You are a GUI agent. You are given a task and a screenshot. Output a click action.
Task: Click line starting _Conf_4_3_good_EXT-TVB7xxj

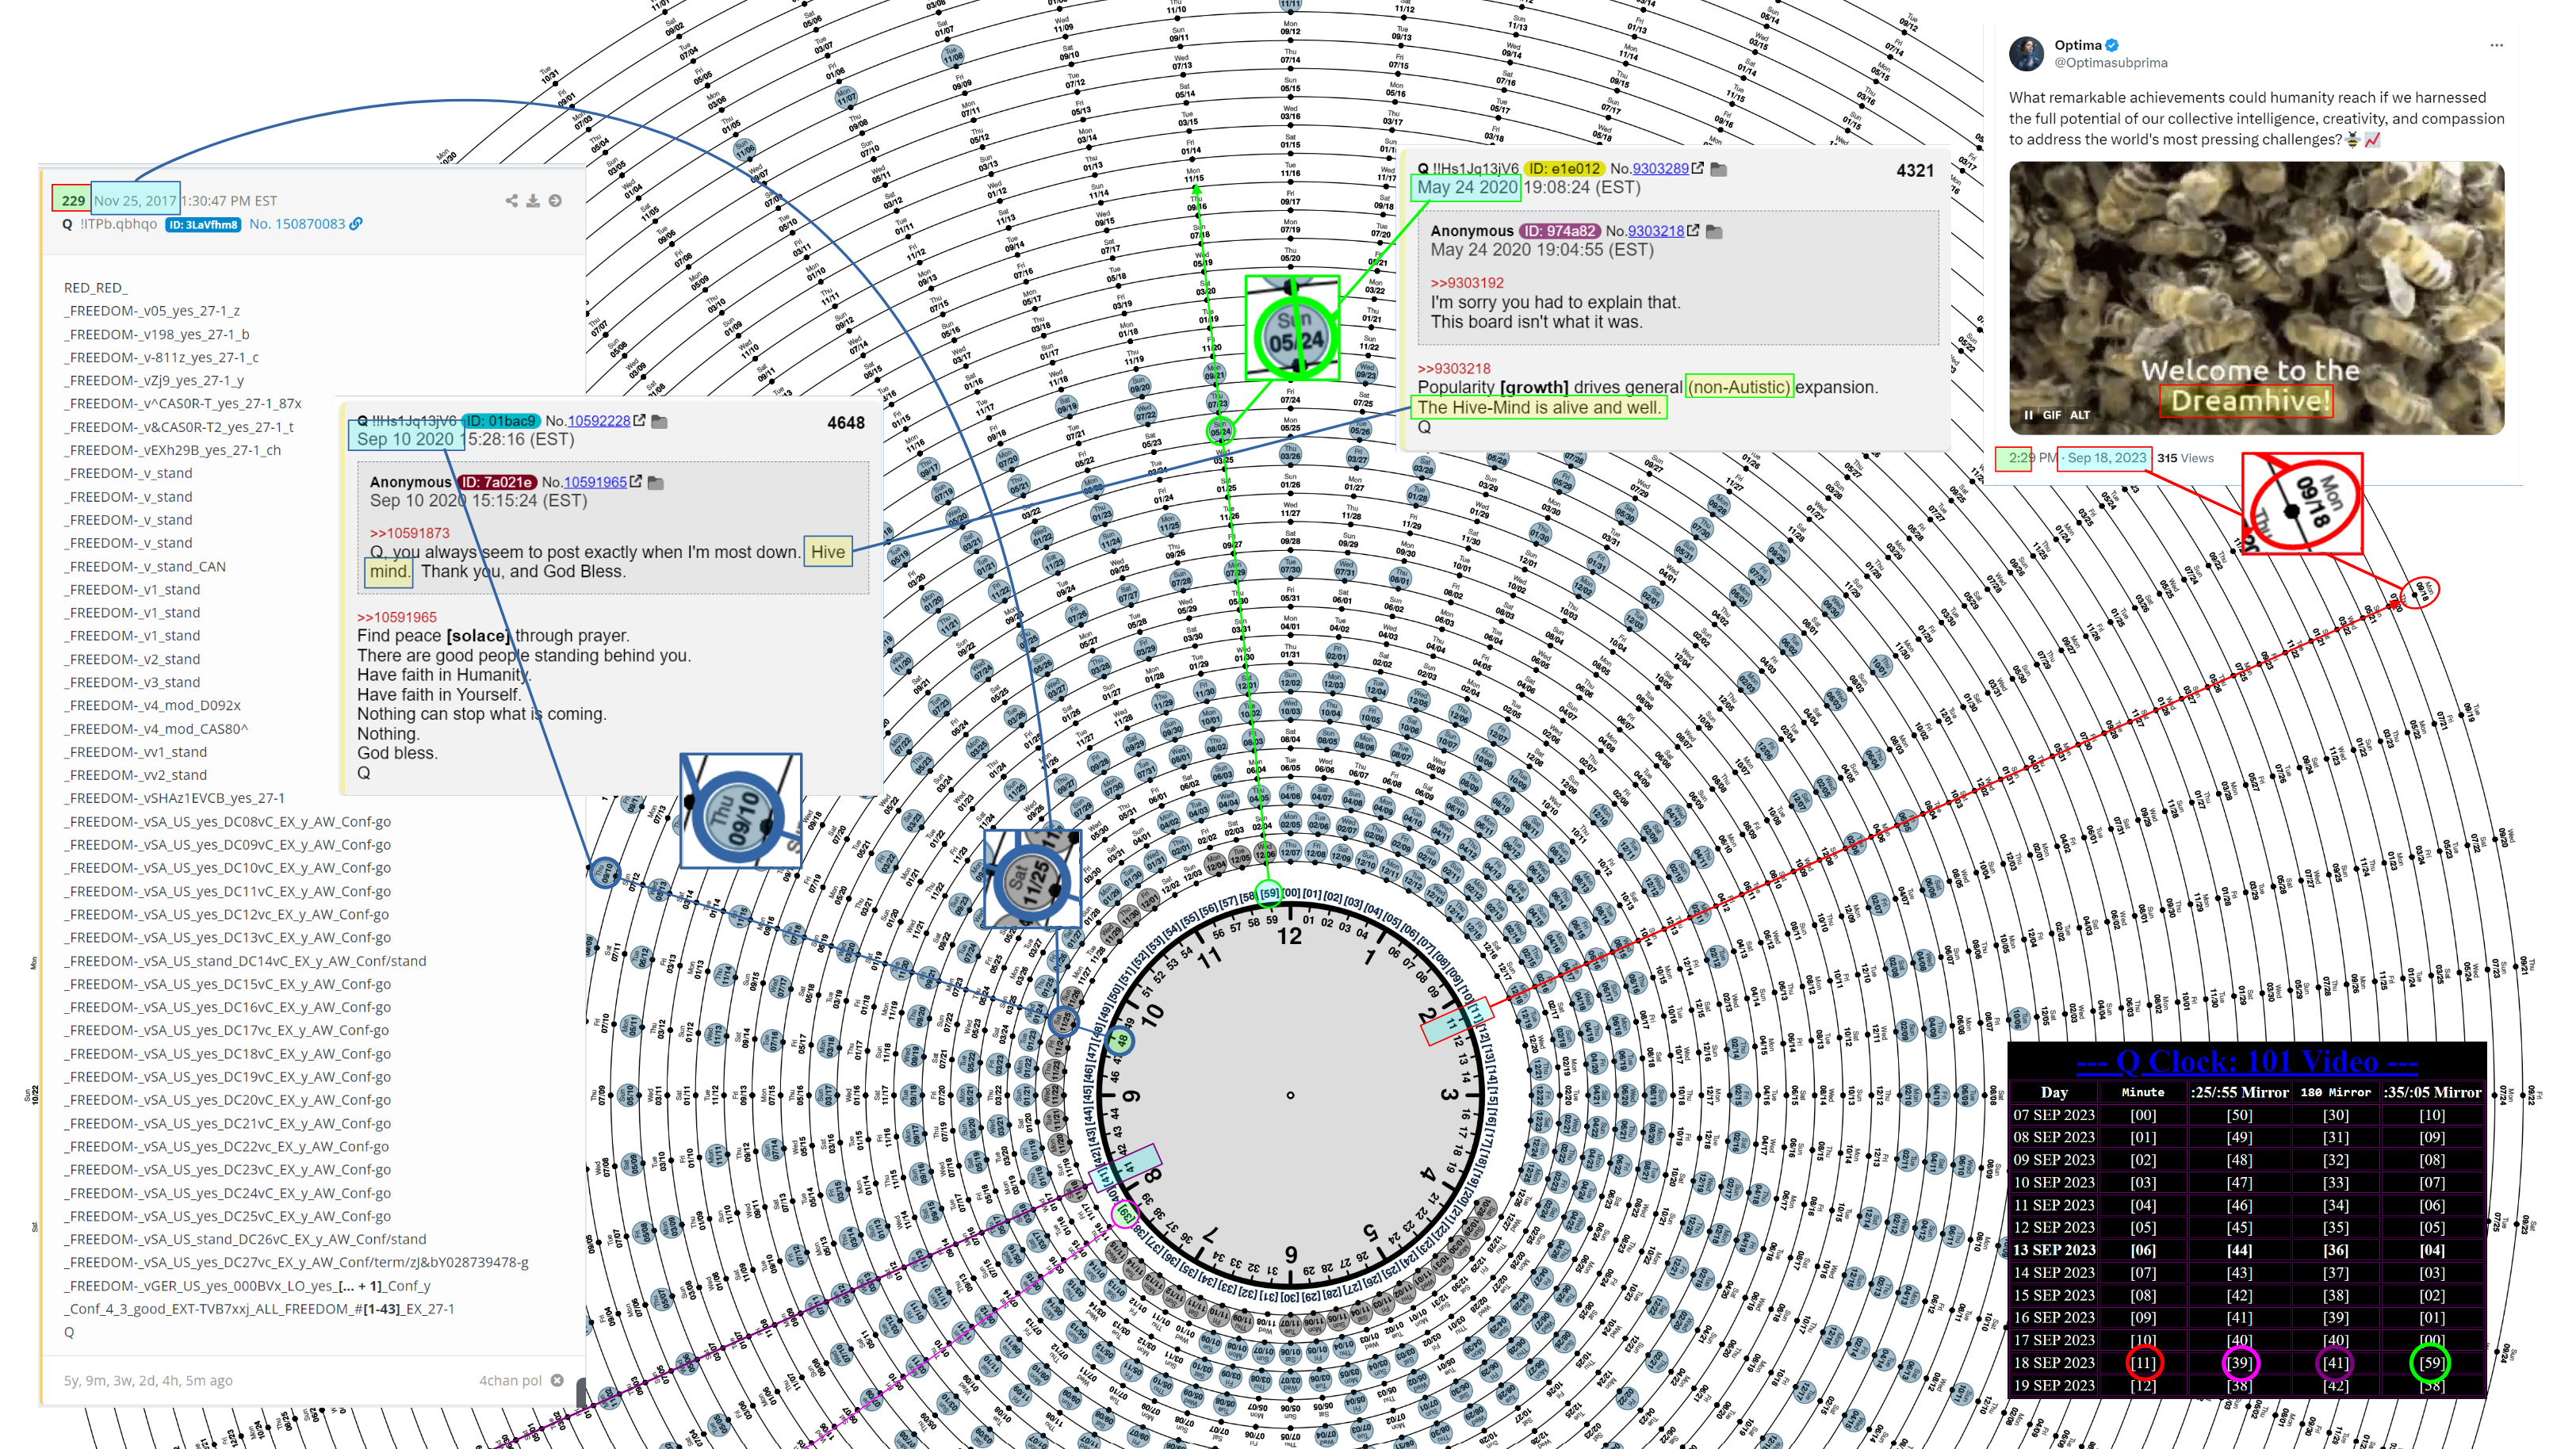259,1309
